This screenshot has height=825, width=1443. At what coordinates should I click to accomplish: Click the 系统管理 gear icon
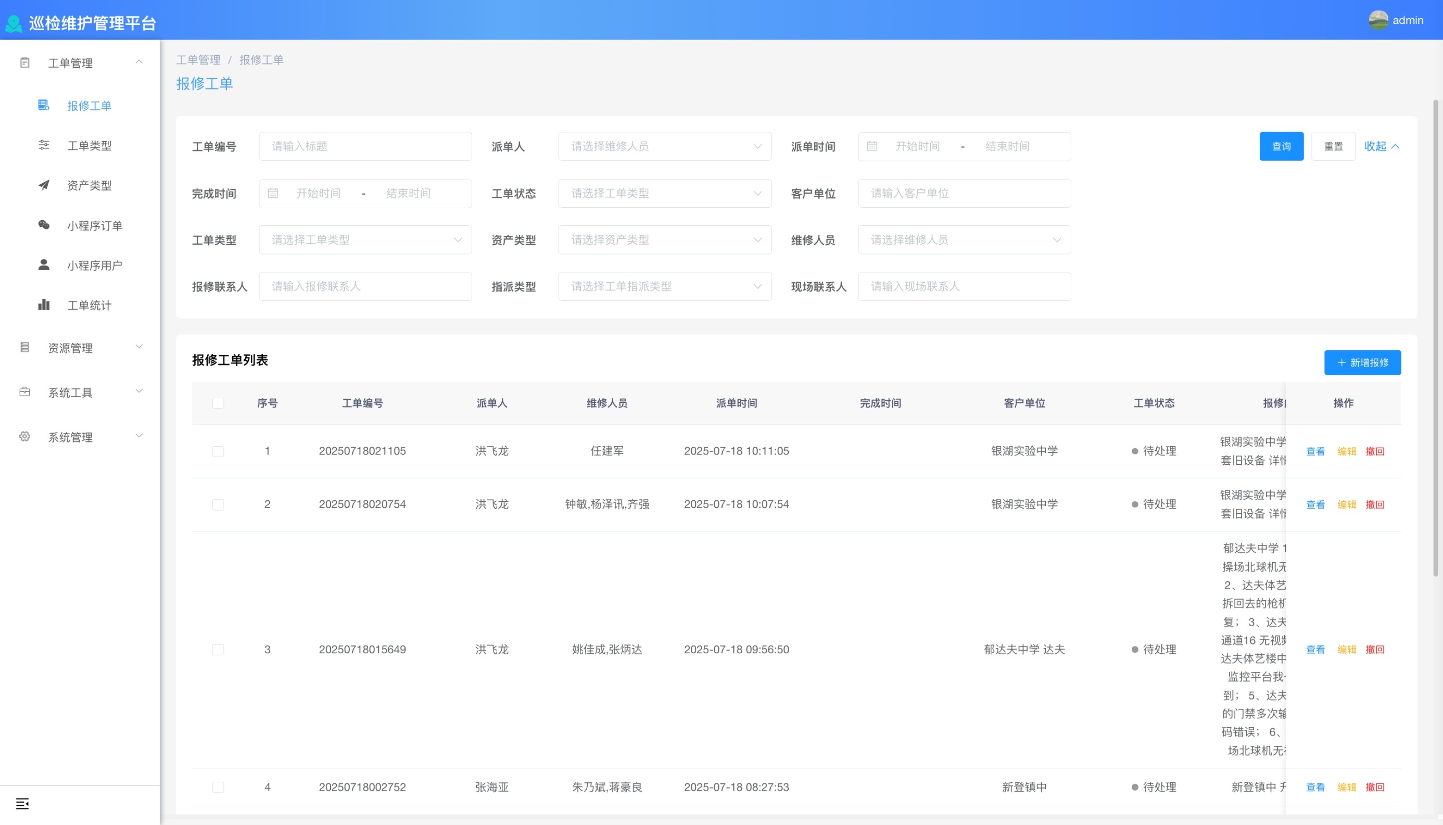(24, 436)
